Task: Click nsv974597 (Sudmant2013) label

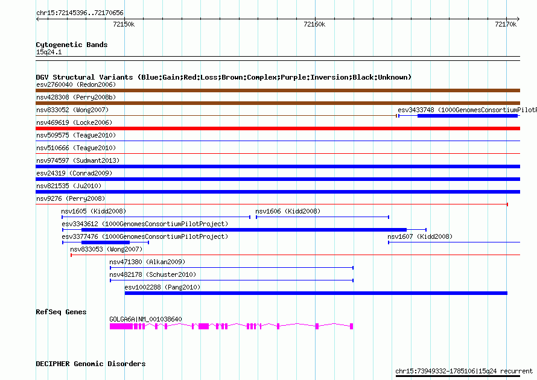Action: click(x=78, y=160)
